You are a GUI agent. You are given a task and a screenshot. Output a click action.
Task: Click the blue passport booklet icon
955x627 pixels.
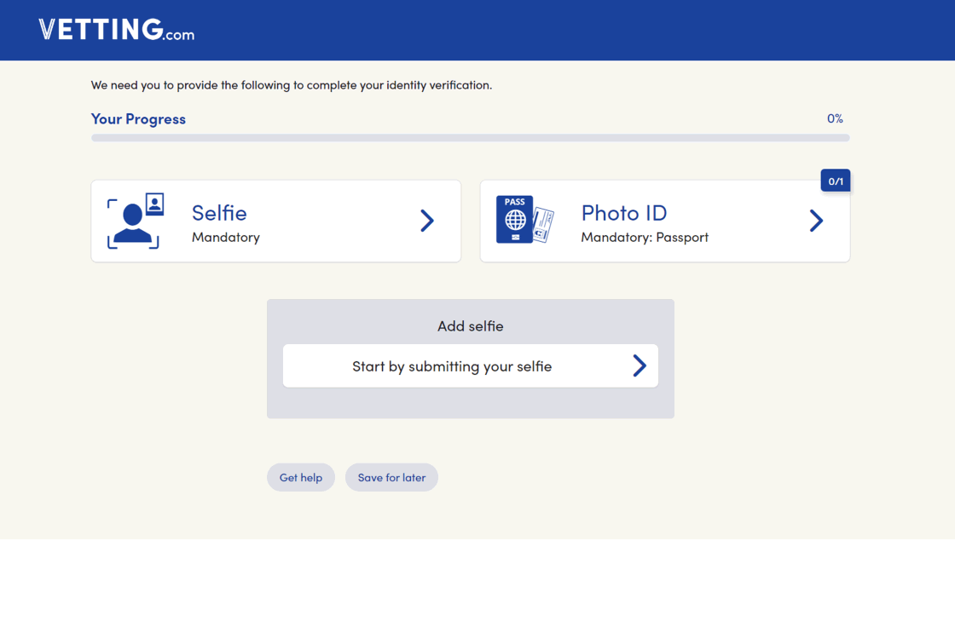[x=514, y=220]
